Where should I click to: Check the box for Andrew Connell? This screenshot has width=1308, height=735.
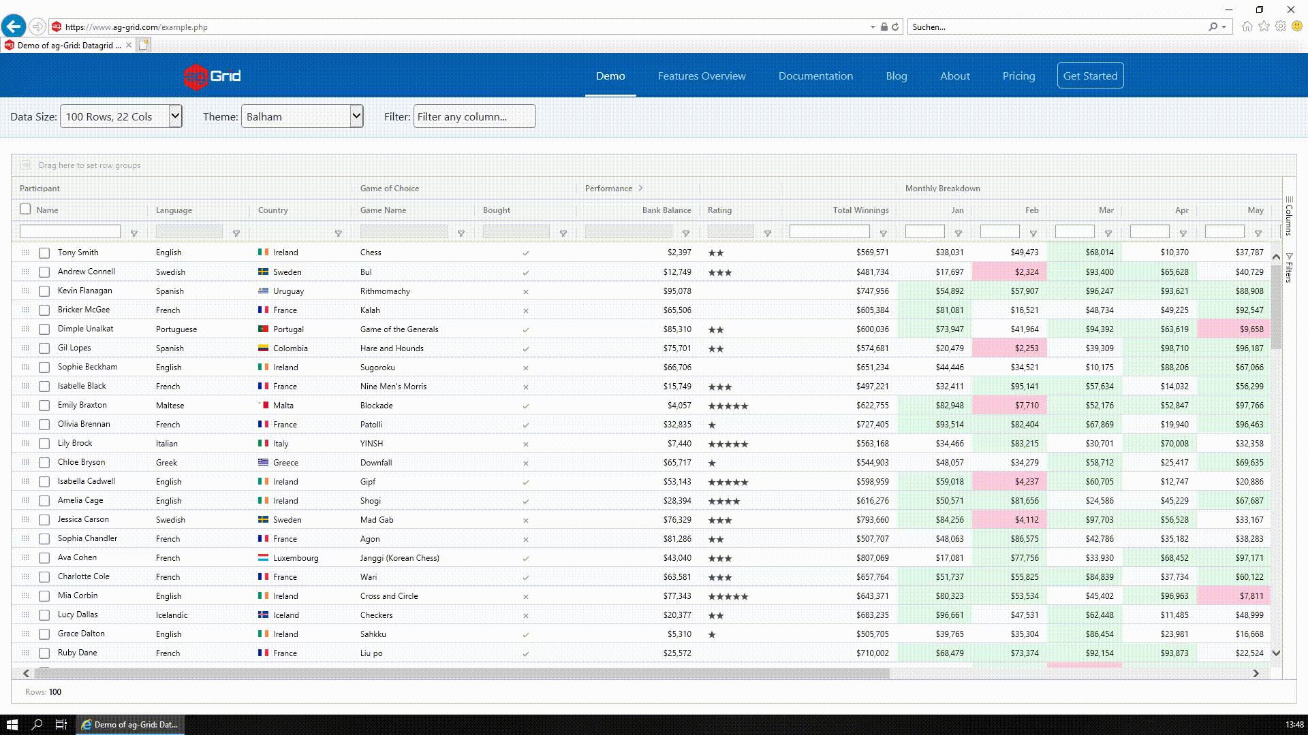[44, 272]
